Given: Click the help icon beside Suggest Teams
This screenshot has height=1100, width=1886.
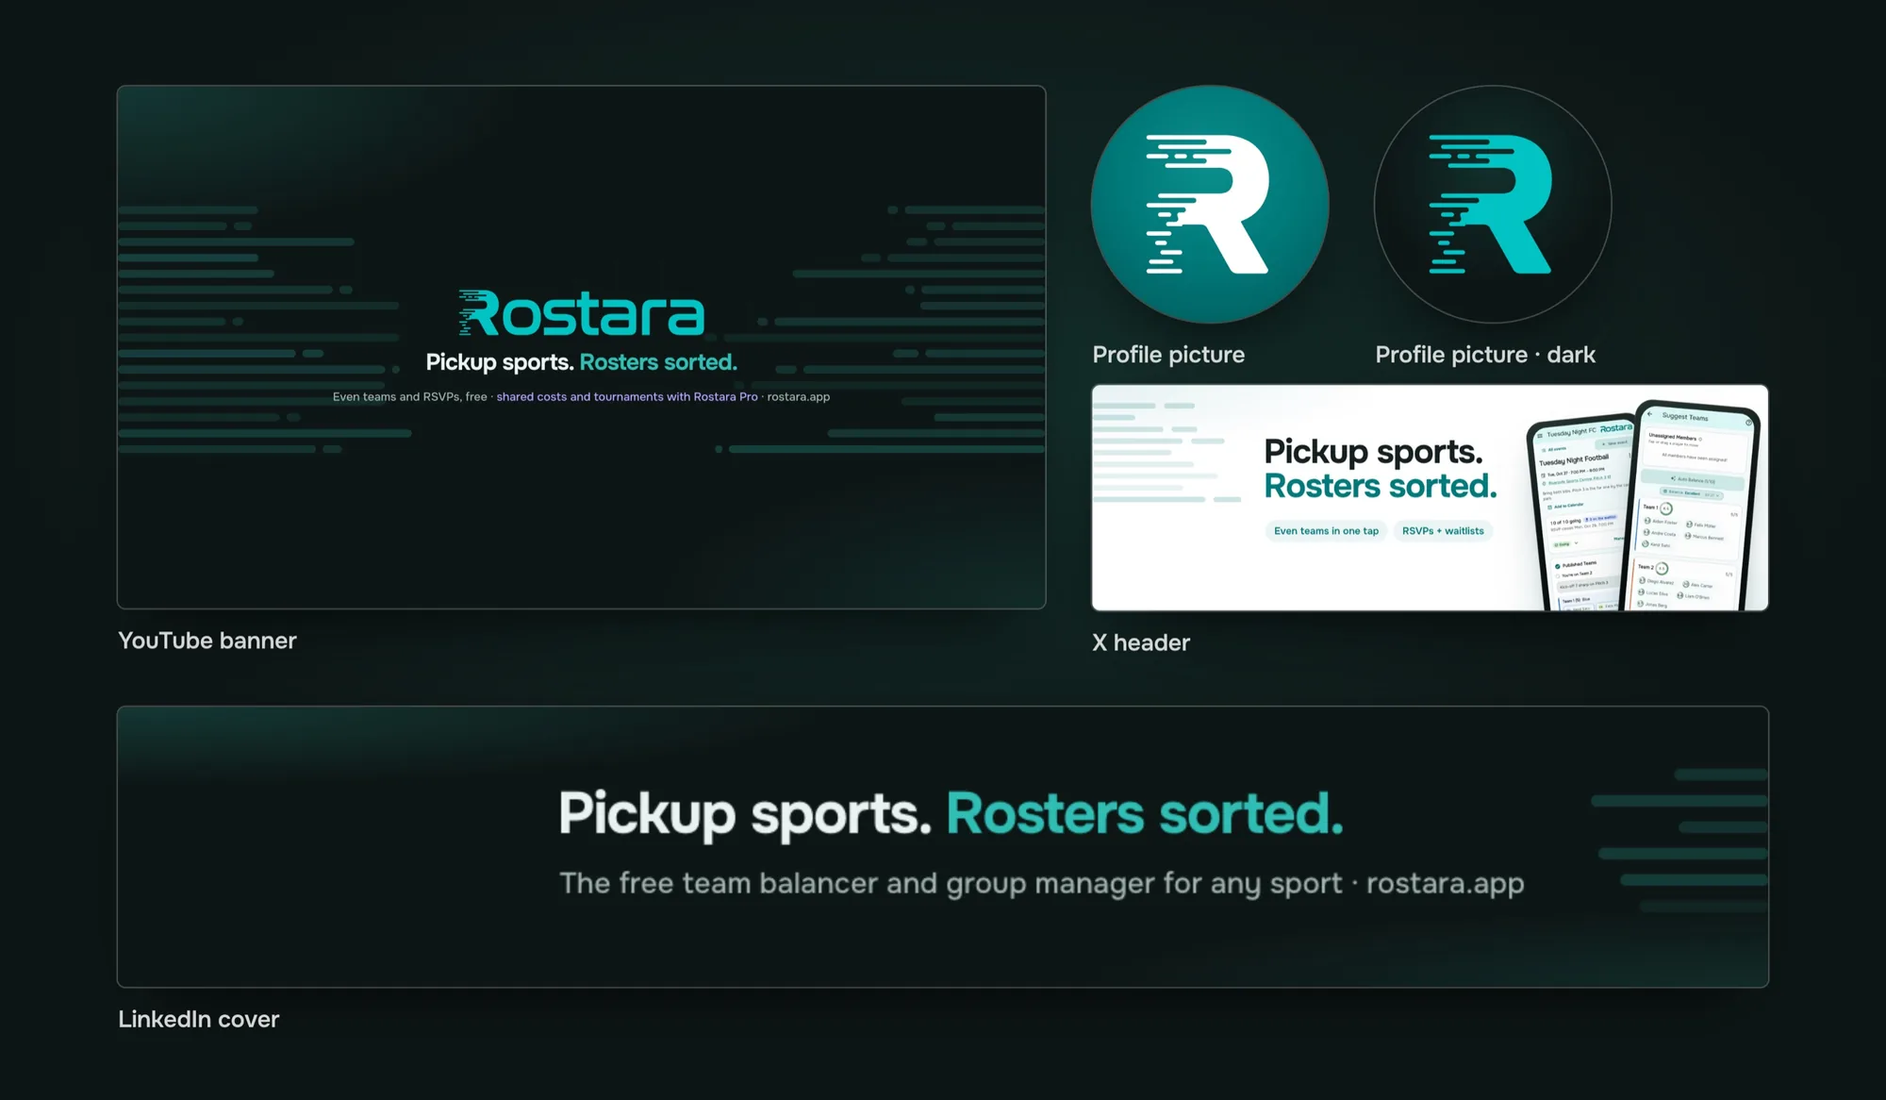Looking at the screenshot, I should [1748, 423].
